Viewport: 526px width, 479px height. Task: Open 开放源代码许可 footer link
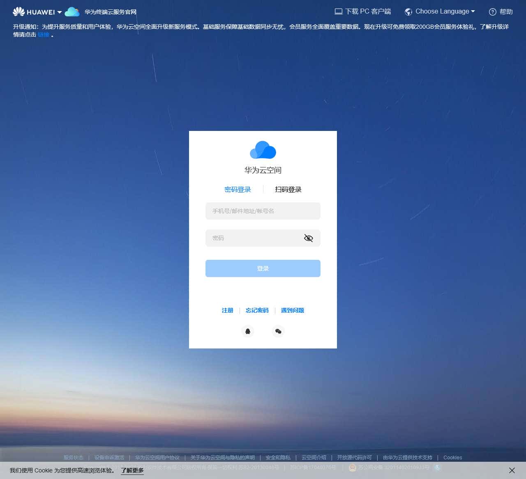click(x=354, y=458)
